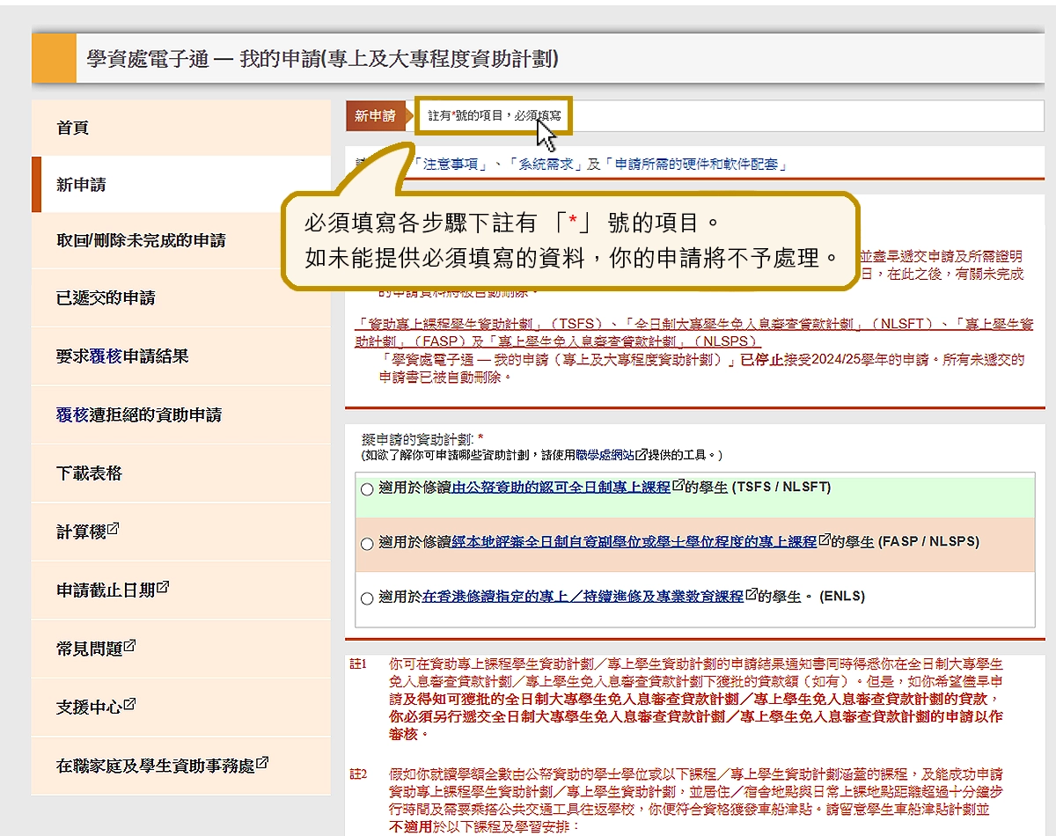Click external icon after 公帑資助 course link

click(678, 486)
